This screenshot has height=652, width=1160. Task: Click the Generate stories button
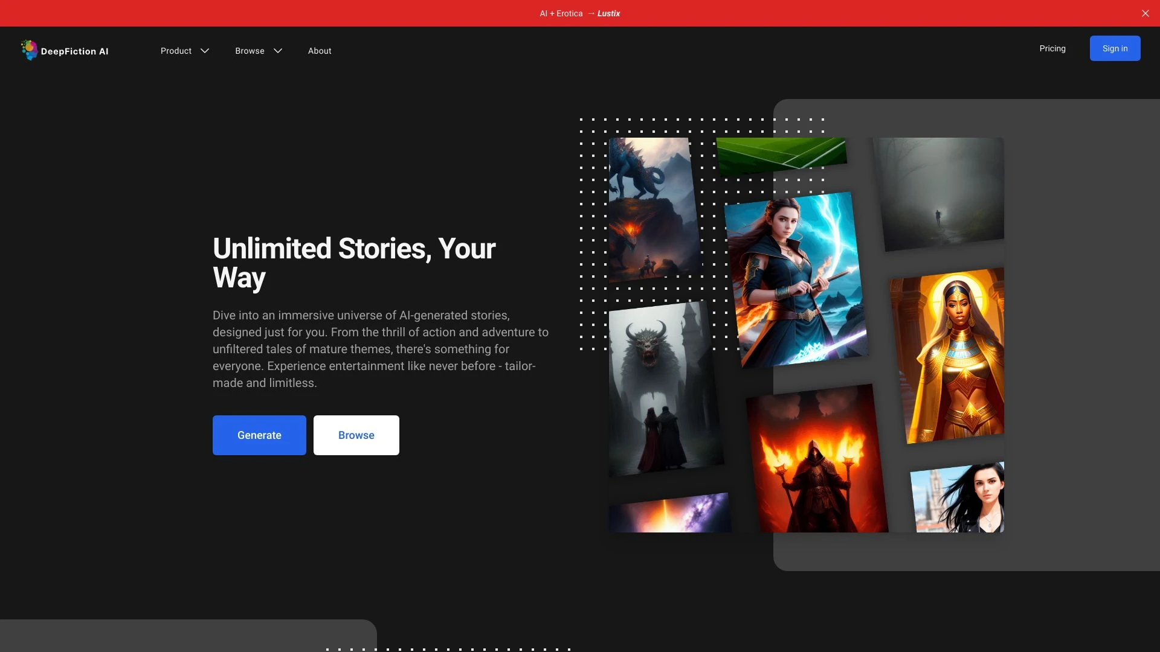click(259, 435)
